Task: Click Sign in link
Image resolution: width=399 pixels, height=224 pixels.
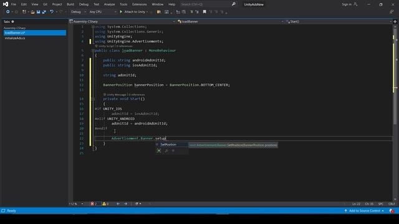Action: pos(347,4)
